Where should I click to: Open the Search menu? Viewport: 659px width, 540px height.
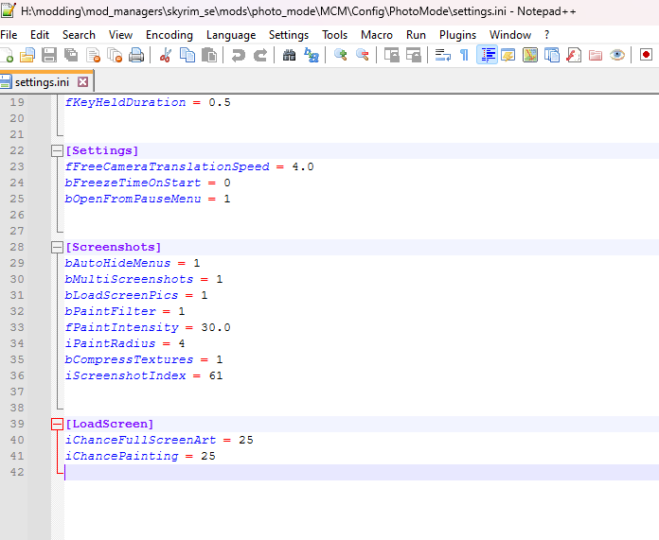[x=79, y=35]
